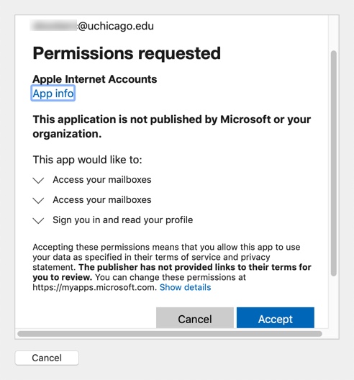
Task: Expand the second Access your mailboxes chevron
Action: click(x=38, y=200)
